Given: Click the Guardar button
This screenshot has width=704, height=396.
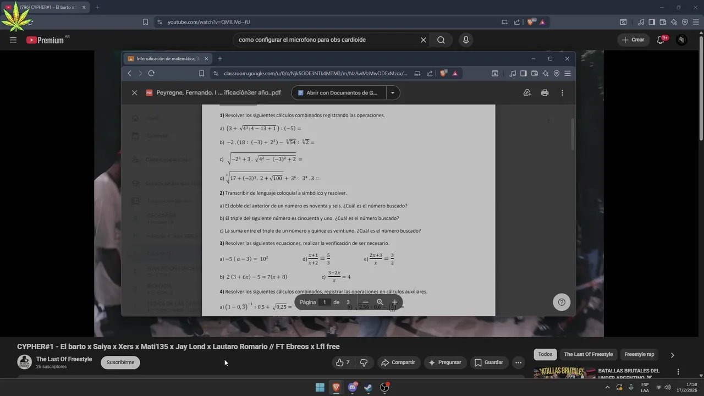Looking at the screenshot, I should tap(489, 362).
